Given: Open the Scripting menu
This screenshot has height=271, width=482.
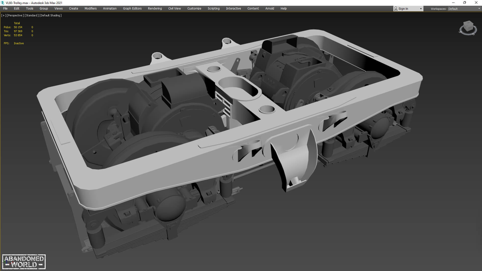Looking at the screenshot, I should [x=213, y=9].
